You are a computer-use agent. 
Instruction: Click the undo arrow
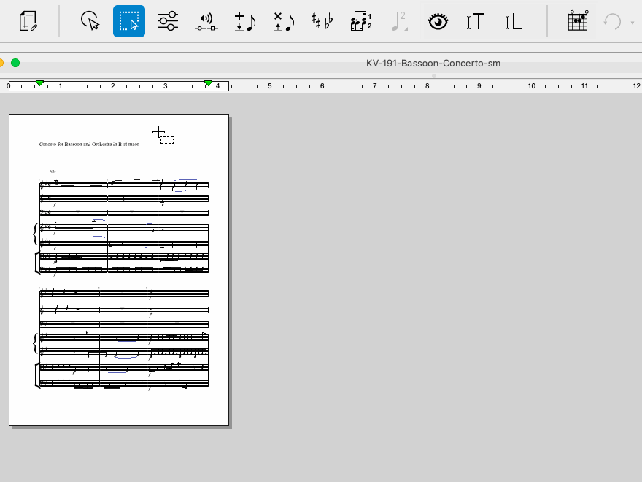[613, 21]
